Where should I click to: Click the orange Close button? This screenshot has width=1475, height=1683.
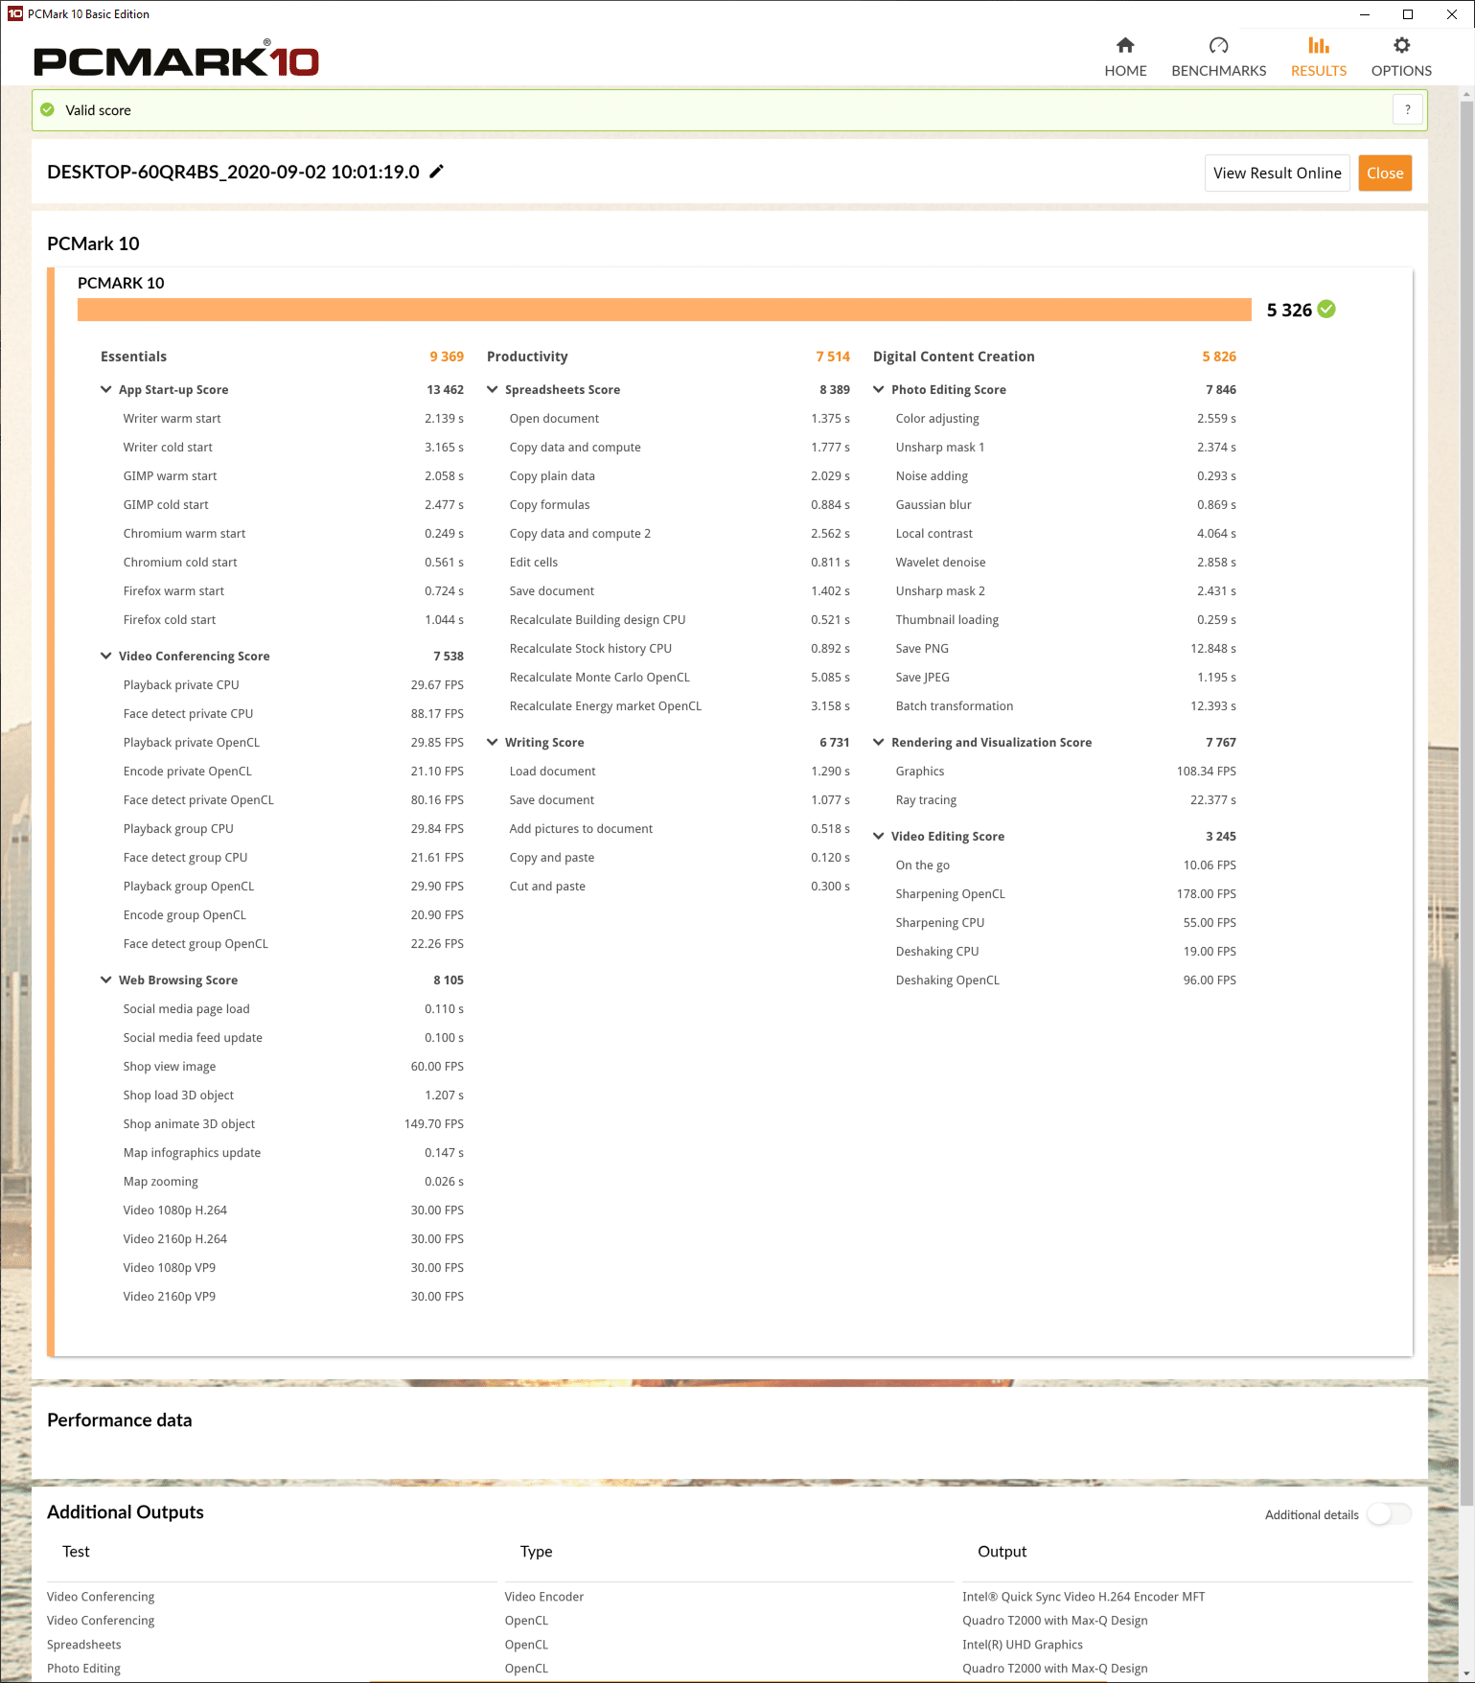point(1385,173)
